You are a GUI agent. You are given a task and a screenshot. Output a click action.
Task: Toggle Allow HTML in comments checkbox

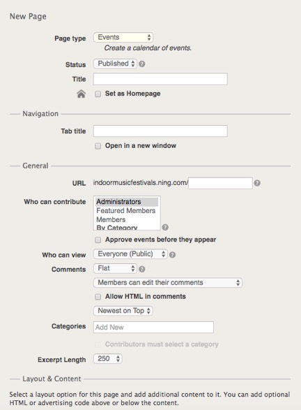[x=98, y=297]
